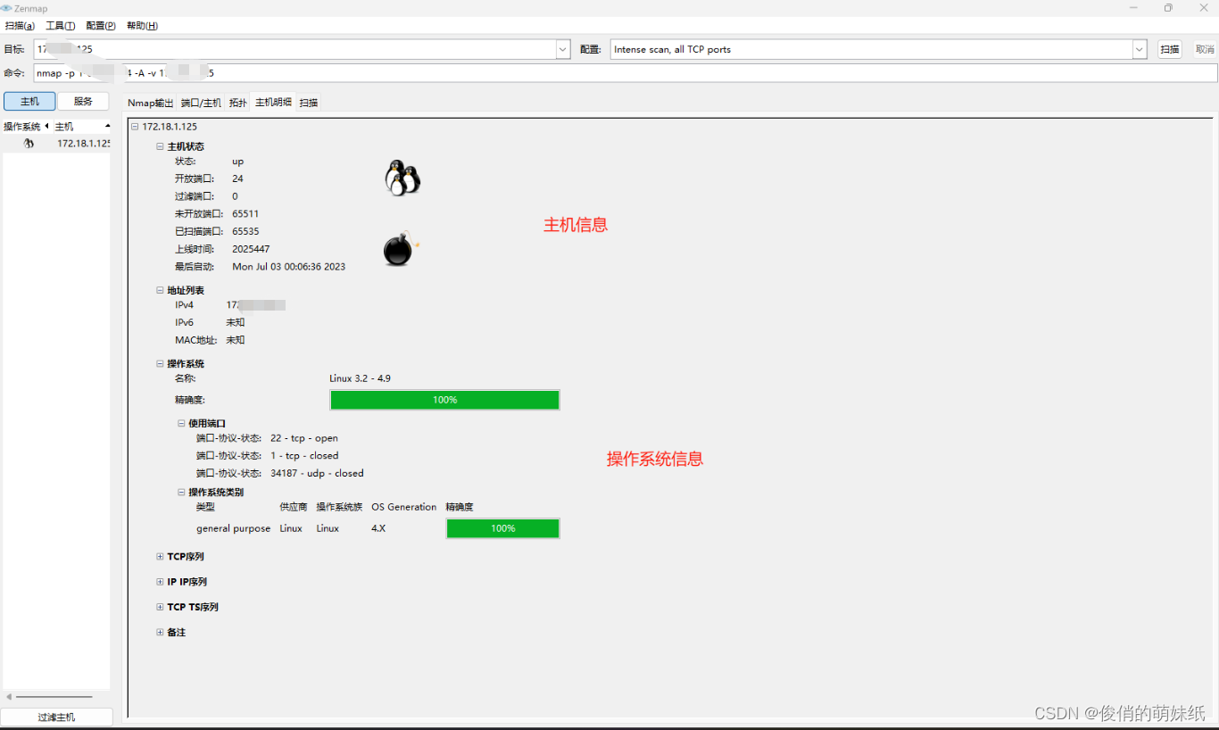
Task: Collapse the 地址列表 section
Action: 160,290
